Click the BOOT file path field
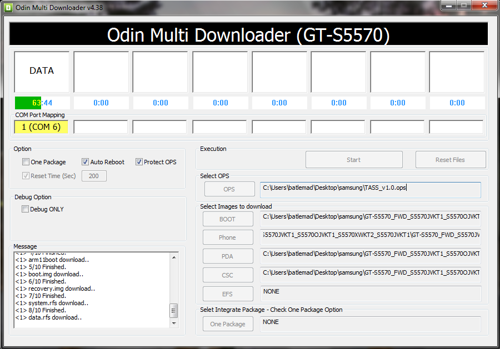 click(370, 219)
